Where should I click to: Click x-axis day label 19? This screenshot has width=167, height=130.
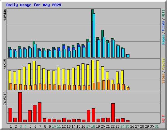[x=98, y=126]
